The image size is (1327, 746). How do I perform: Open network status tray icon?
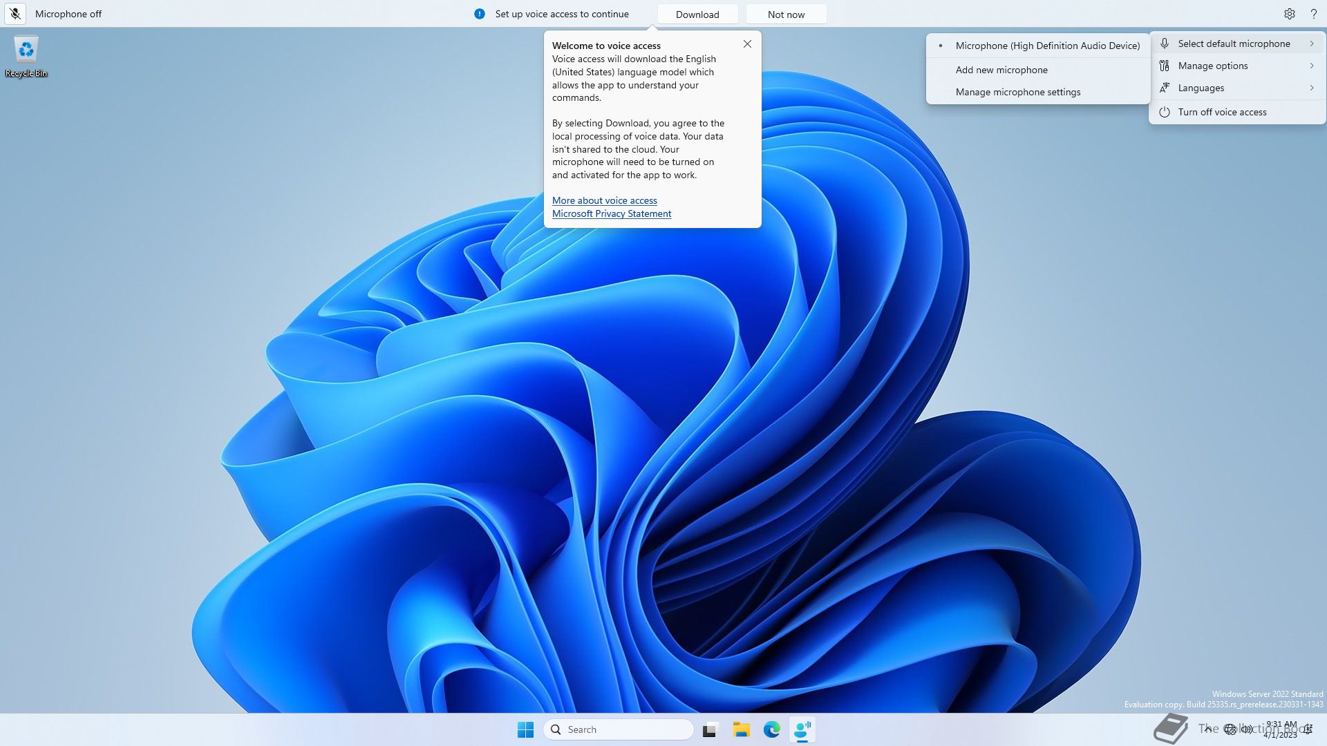tap(1230, 729)
